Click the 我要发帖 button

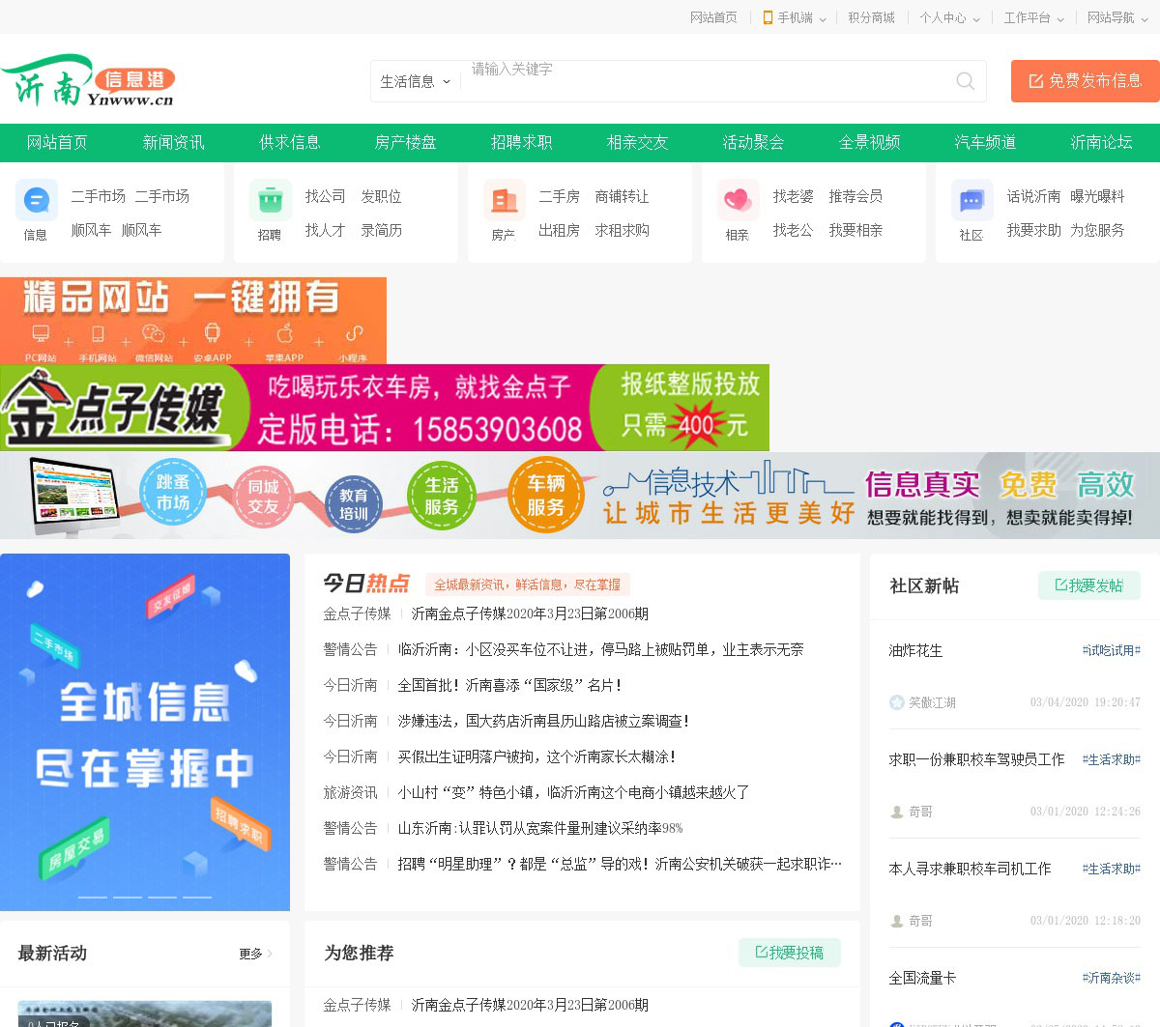(1088, 585)
